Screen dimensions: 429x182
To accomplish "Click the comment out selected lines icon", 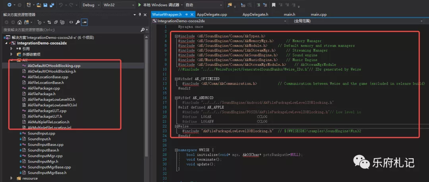I will pyautogui.click(x=259, y=5).
